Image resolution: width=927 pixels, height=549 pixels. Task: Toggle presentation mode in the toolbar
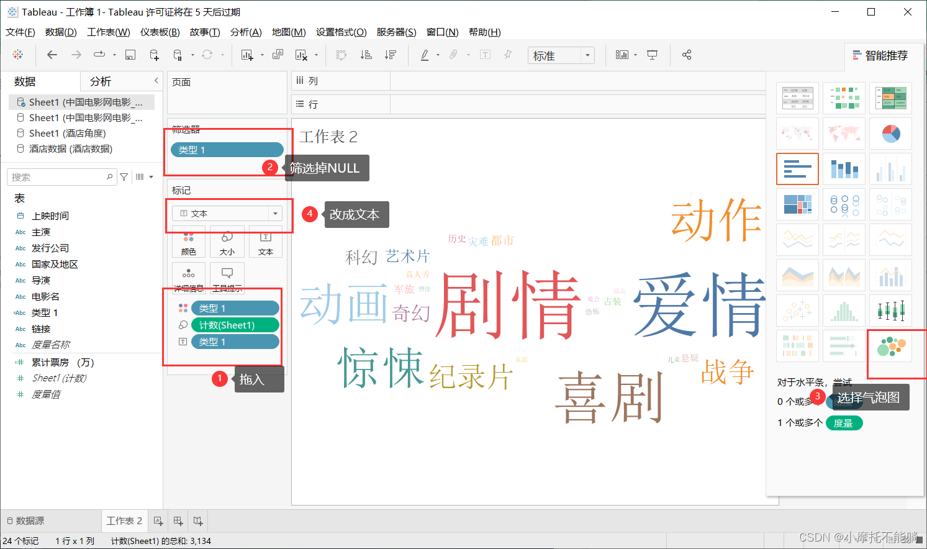(x=652, y=55)
